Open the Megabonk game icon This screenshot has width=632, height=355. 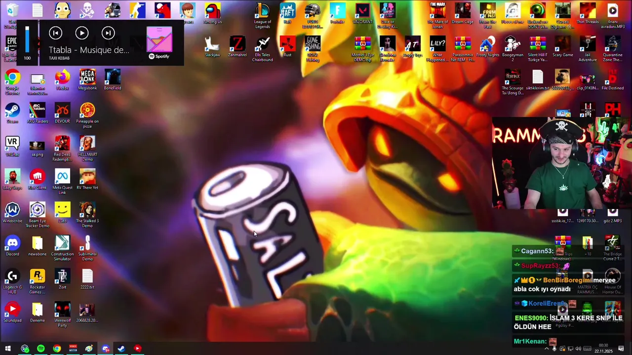coord(87,79)
